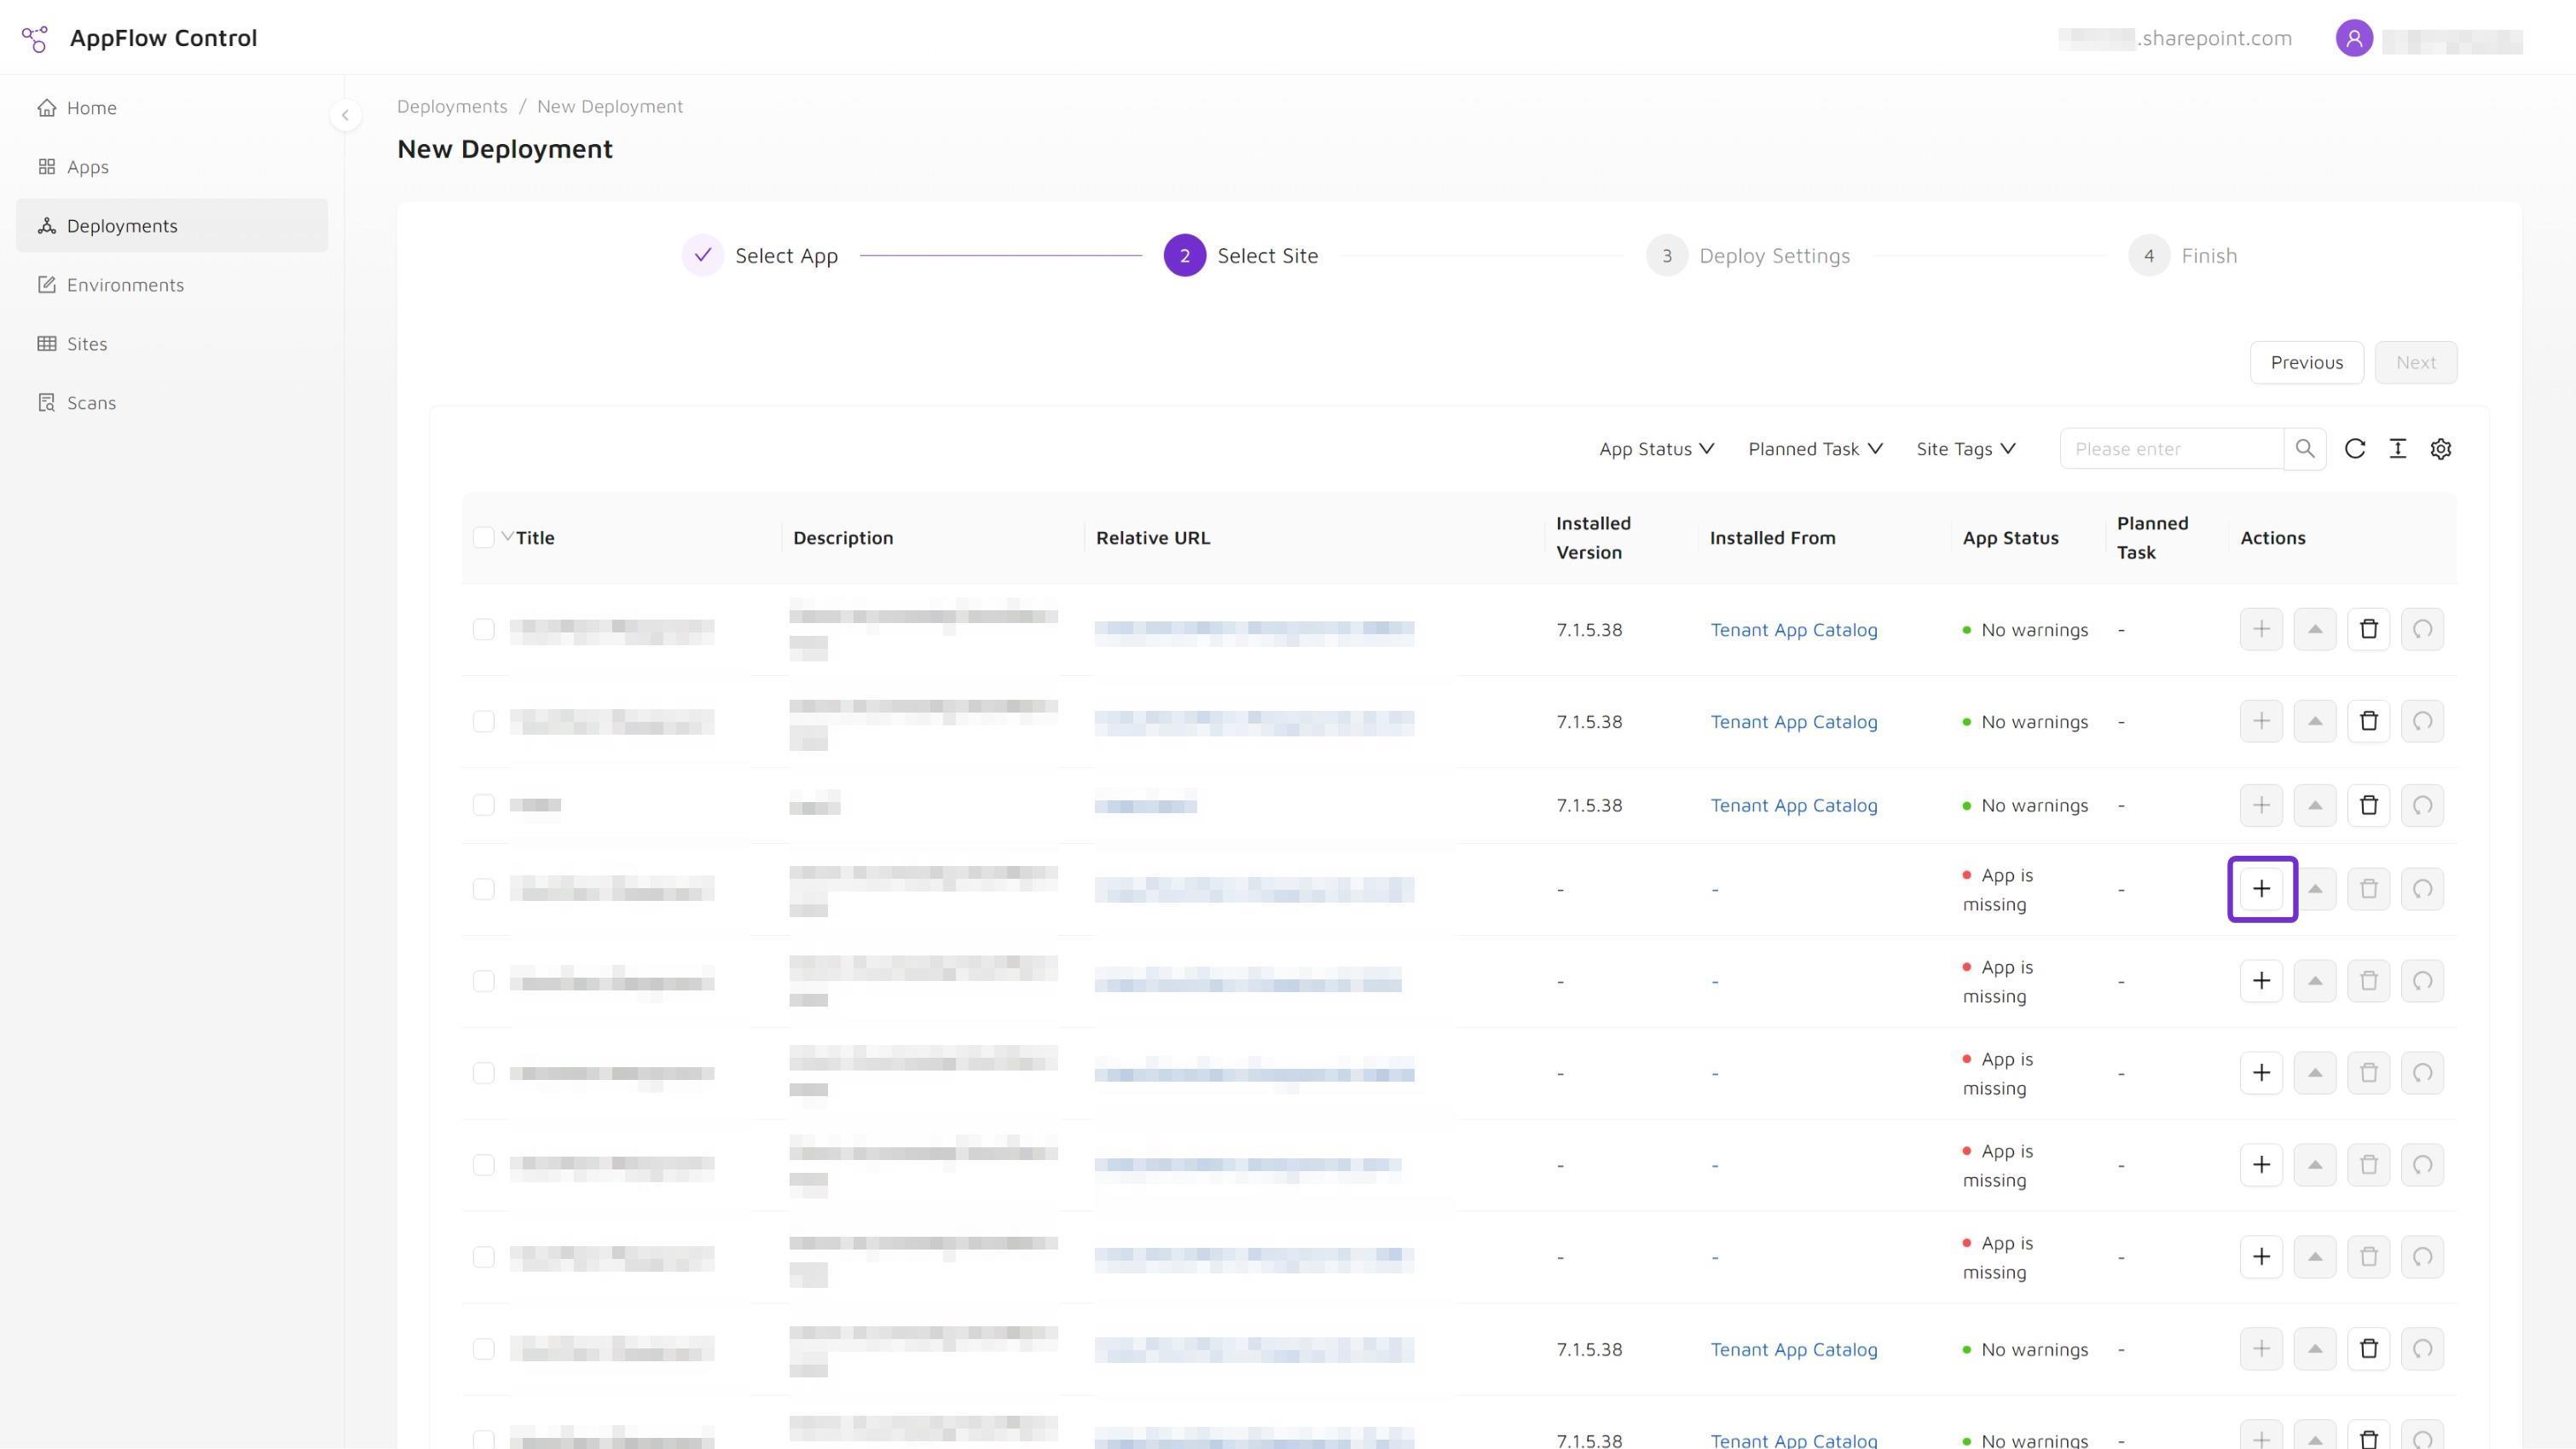This screenshot has width=2576, height=1449.
Task: Open the Deployments breadcrumb link
Action: 452,107
